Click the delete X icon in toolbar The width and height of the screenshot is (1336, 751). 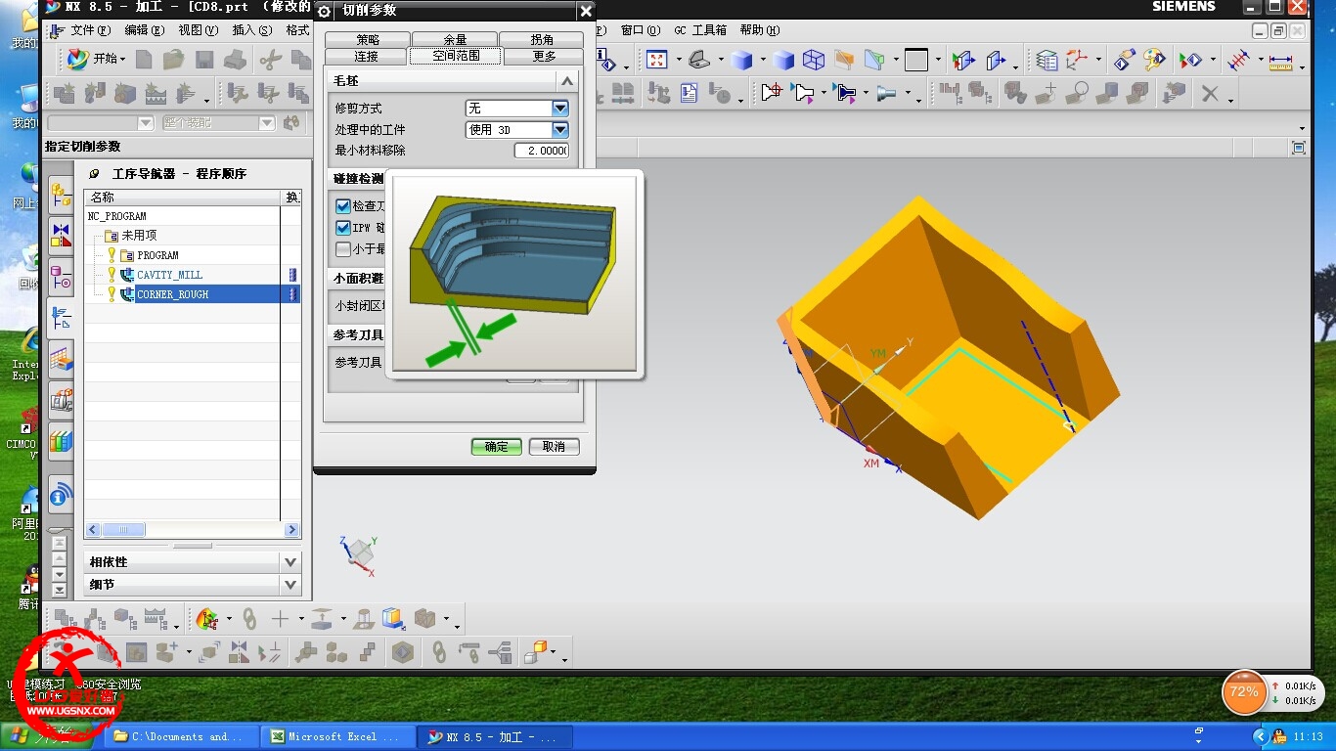1210,93
